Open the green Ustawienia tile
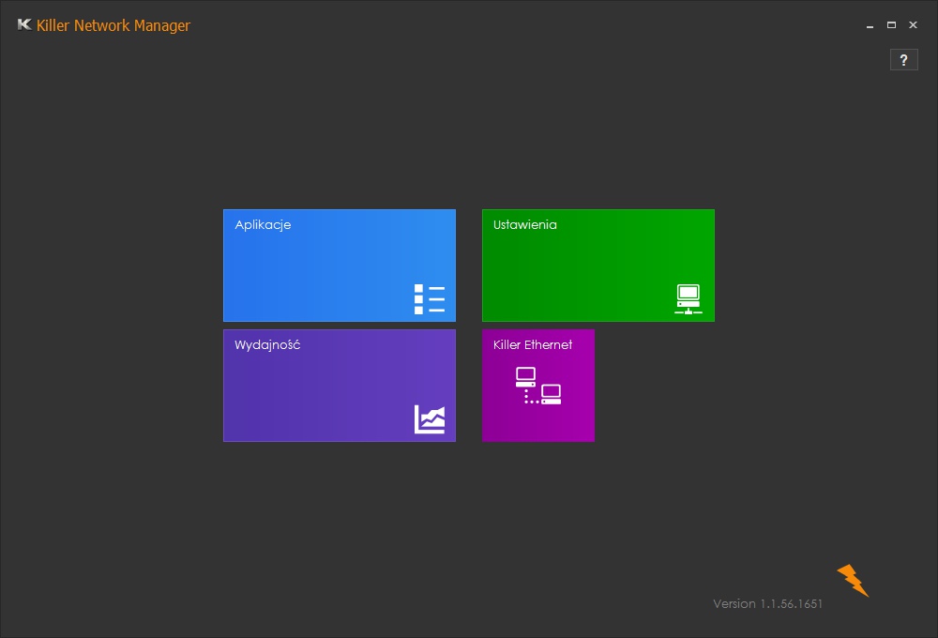The height and width of the screenshot is (638, 938). (598, 266)
